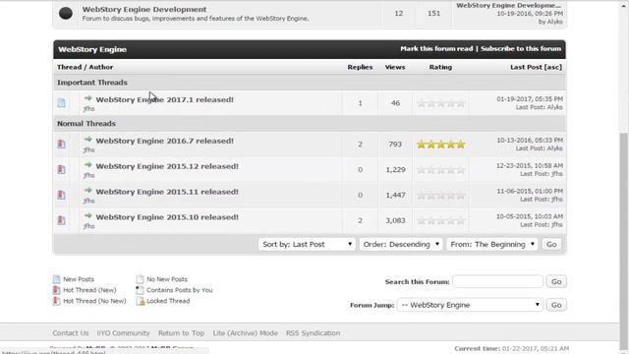Jump to first unread in 2016.7 thread
The height and width of the screenshot is (354, 629).
click(x=87, y=140)
